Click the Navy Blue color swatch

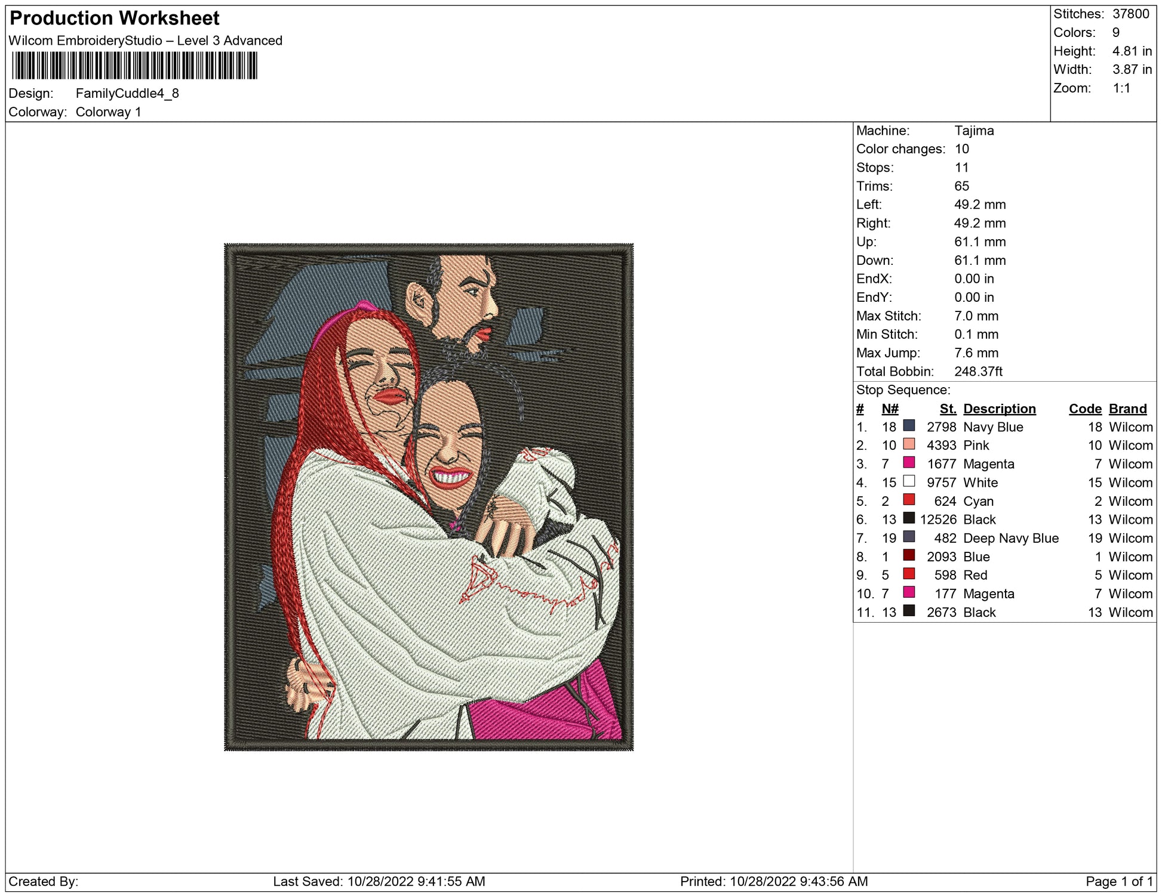pos(909,425)
